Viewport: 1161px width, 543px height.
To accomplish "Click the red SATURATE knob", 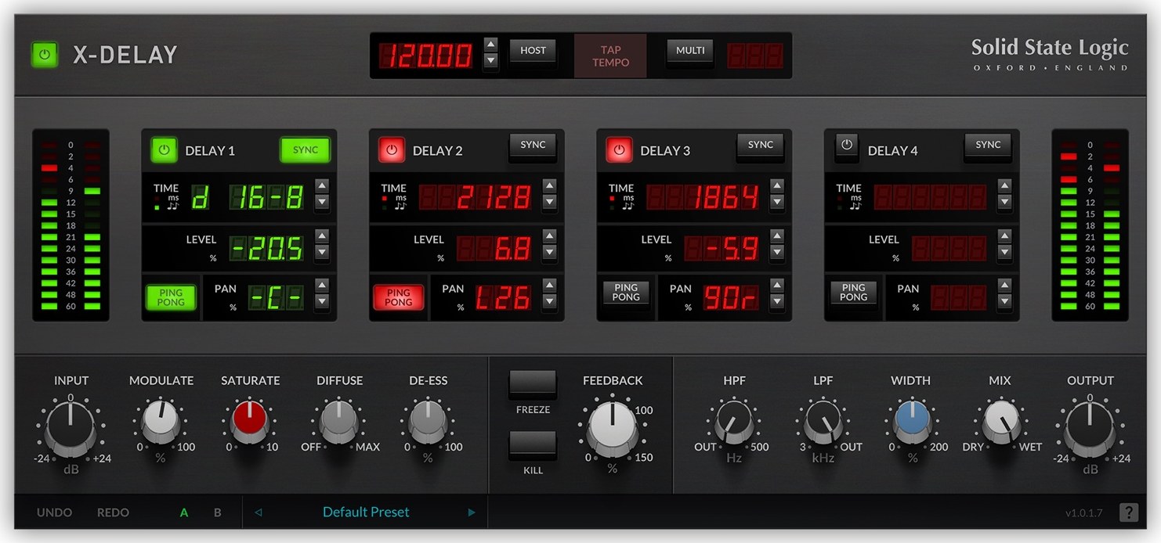I will point(250,422).
